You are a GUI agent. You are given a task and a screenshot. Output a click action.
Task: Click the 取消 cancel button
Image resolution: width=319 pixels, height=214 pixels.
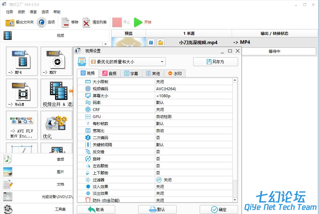point(96,210)
